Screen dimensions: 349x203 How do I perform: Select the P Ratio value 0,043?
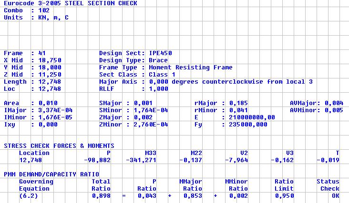[147, 196]
